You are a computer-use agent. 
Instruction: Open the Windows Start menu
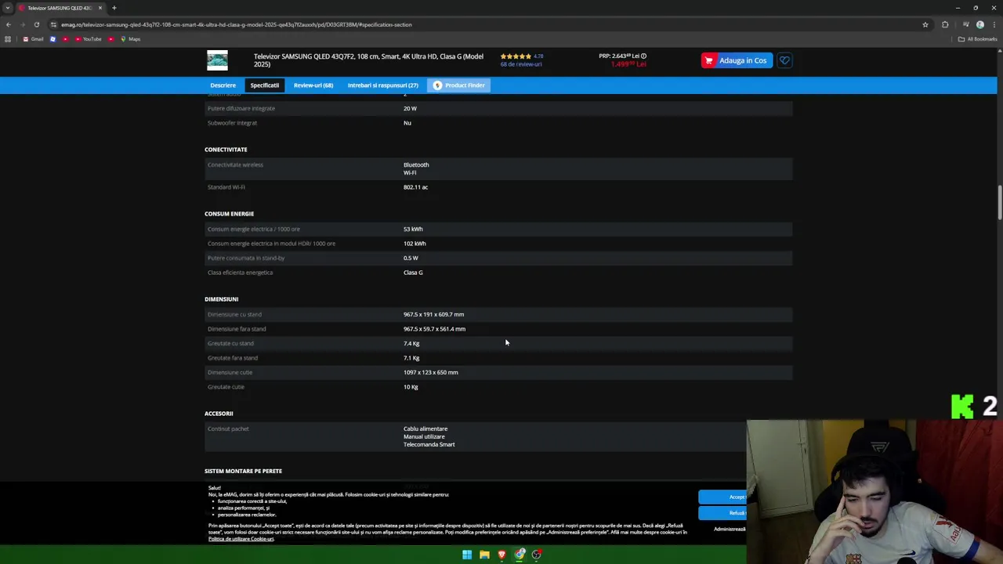[467, 555]
